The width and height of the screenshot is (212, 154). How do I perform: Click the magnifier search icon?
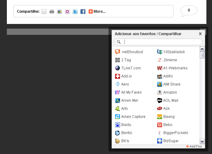coord(119,42)
